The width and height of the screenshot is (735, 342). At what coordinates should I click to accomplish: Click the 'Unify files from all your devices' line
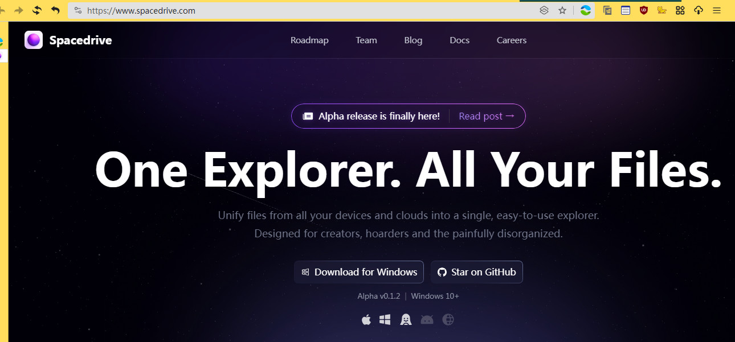[409, 216]
